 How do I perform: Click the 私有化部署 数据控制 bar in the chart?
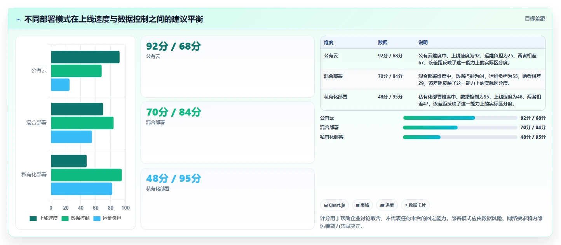click(86, 175)
